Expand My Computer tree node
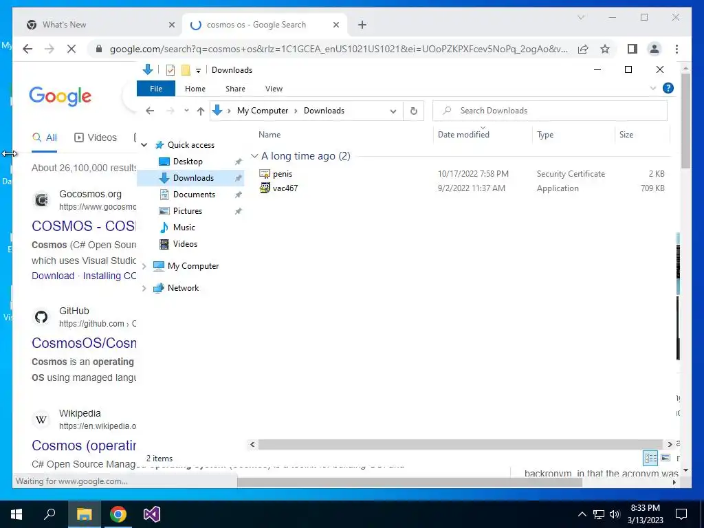704x528 pixels. [x=144, y=266]
